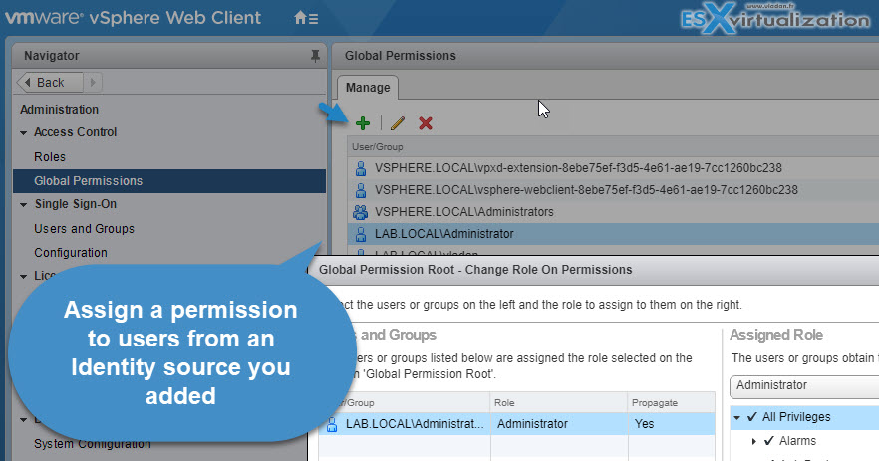Click the pencil Edit permission icon
879x461 pixels.
click(x=397, y=123)
